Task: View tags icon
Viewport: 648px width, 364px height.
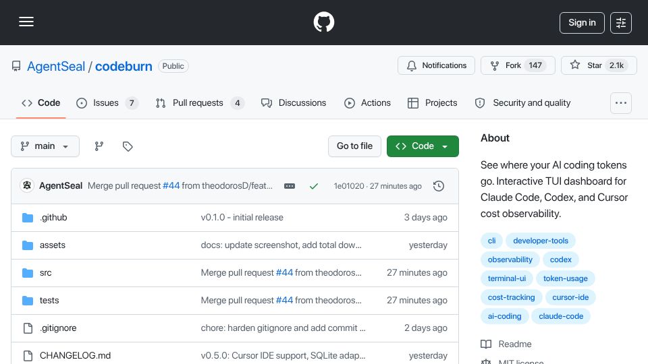Action: (x=128, y=146)
